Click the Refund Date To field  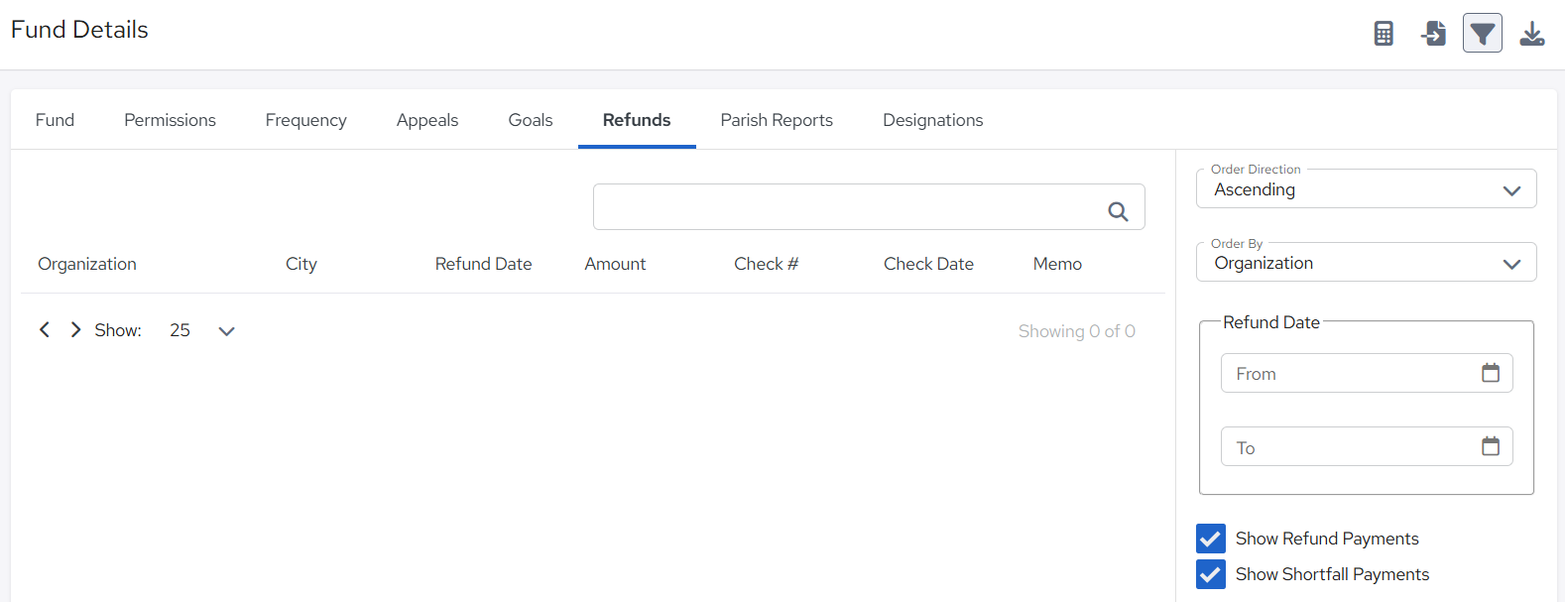click(x=1367, y=446)
